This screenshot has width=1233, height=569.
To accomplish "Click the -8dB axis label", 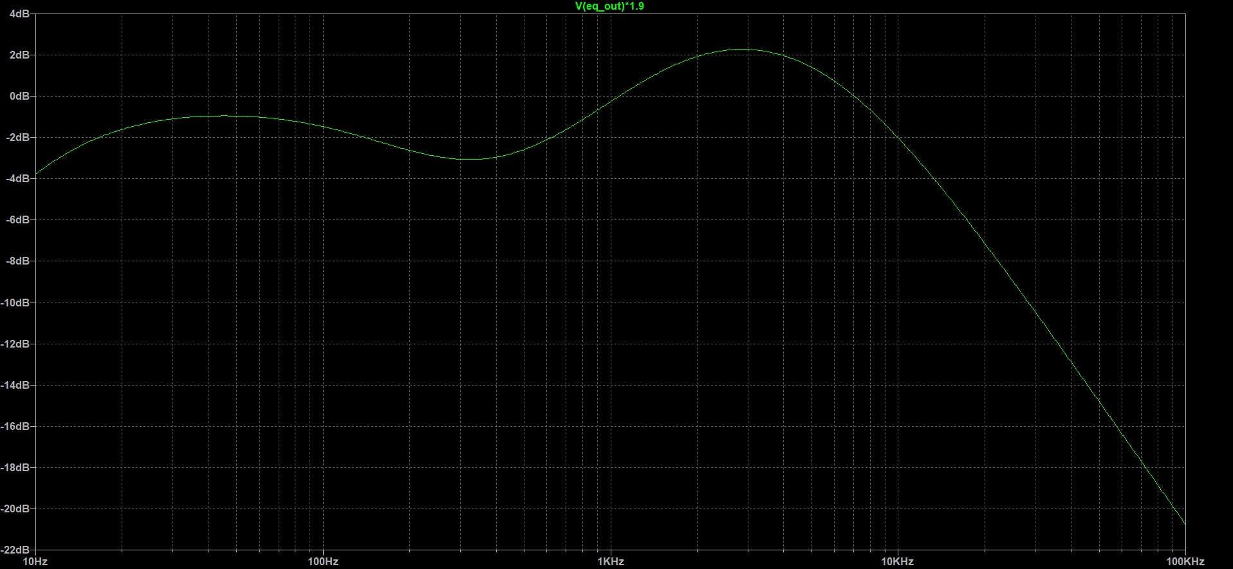I will (18, 261).
